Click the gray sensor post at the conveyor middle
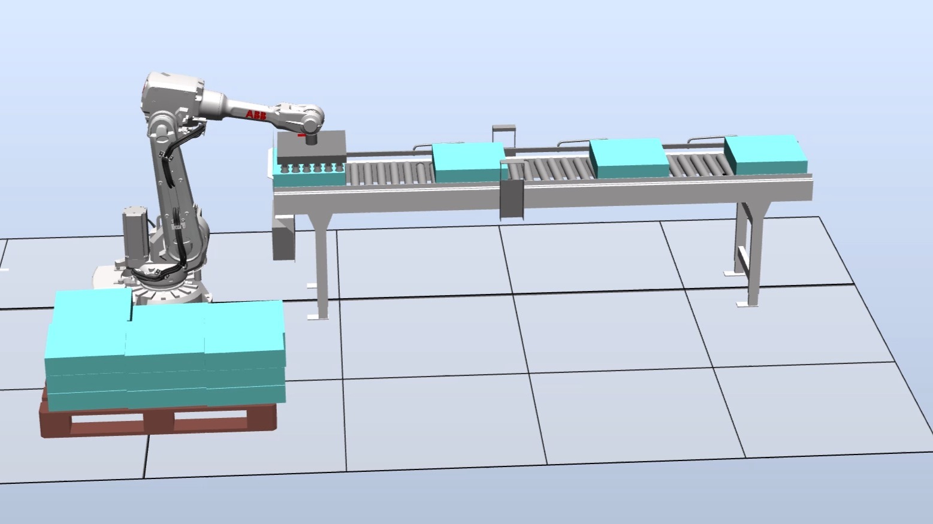 pyautogui.click(x=512, y=190)
